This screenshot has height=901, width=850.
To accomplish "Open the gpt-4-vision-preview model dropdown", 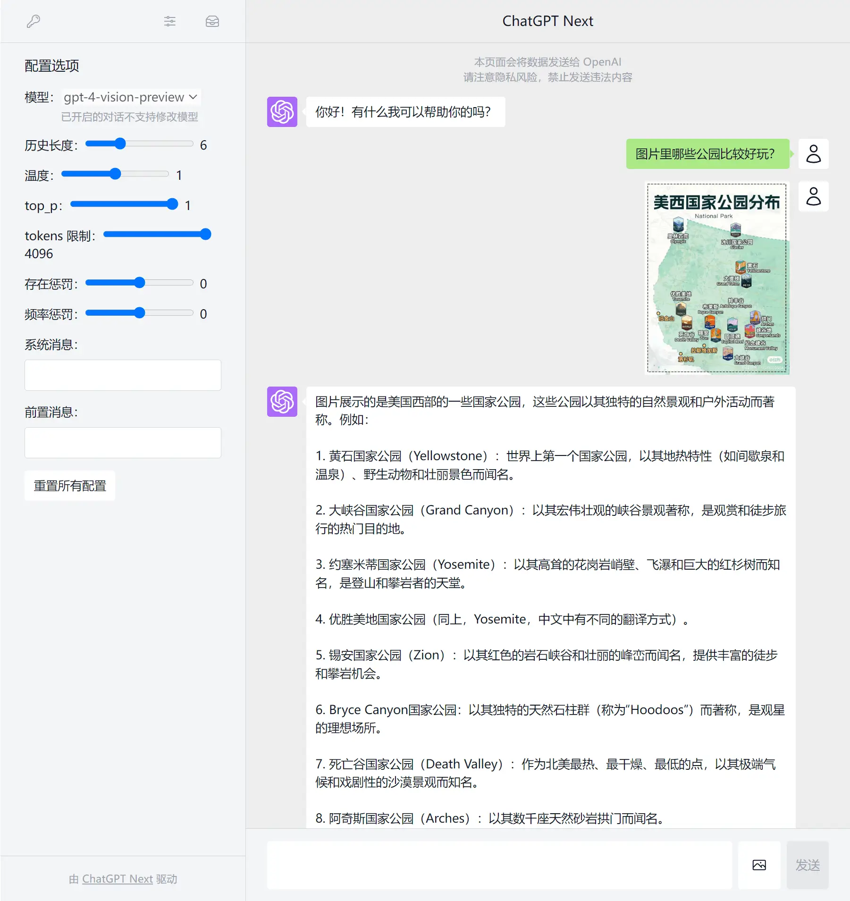I will coord(131,97).
